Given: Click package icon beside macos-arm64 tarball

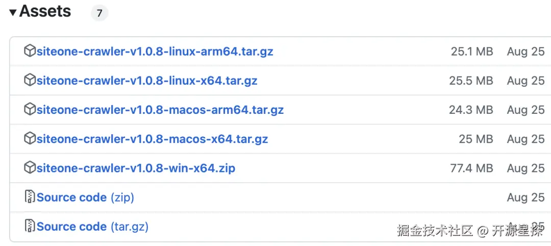Looking at the screenshot, I should pyautogui.click(x=30, y=109).
